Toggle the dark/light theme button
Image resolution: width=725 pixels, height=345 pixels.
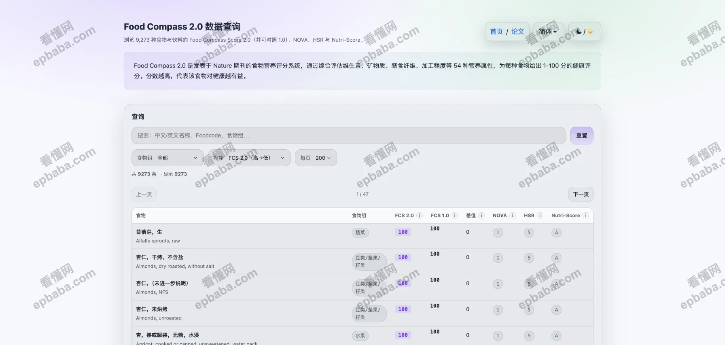(584, 32)
